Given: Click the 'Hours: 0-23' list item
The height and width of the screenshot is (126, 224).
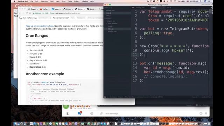Looking at the screenshot, I should pyautogui.click(x=35, y=57).
